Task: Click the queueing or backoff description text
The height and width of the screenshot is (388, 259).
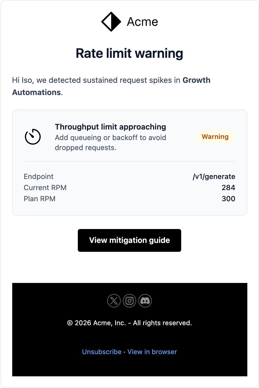Action: coord(110,143)
